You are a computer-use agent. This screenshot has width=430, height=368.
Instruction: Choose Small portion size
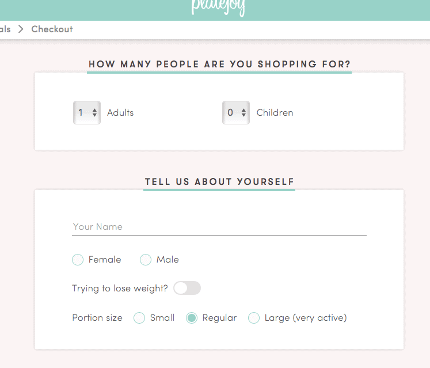point(139,318)
